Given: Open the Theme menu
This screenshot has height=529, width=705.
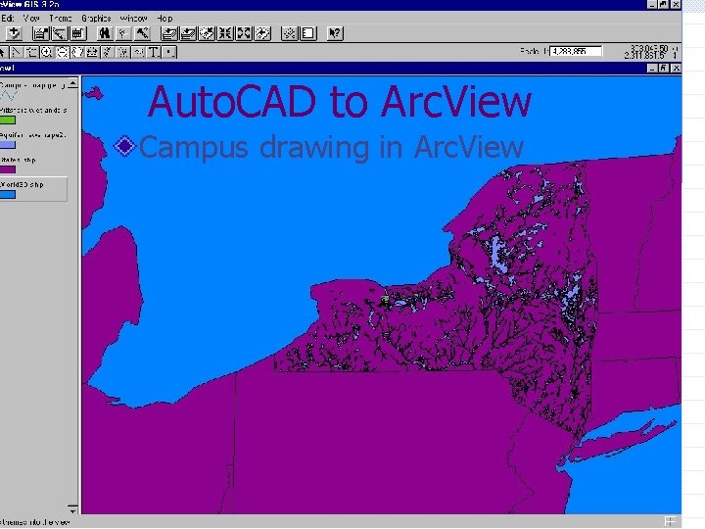Looking at the screenshot, I should point(61,19).
